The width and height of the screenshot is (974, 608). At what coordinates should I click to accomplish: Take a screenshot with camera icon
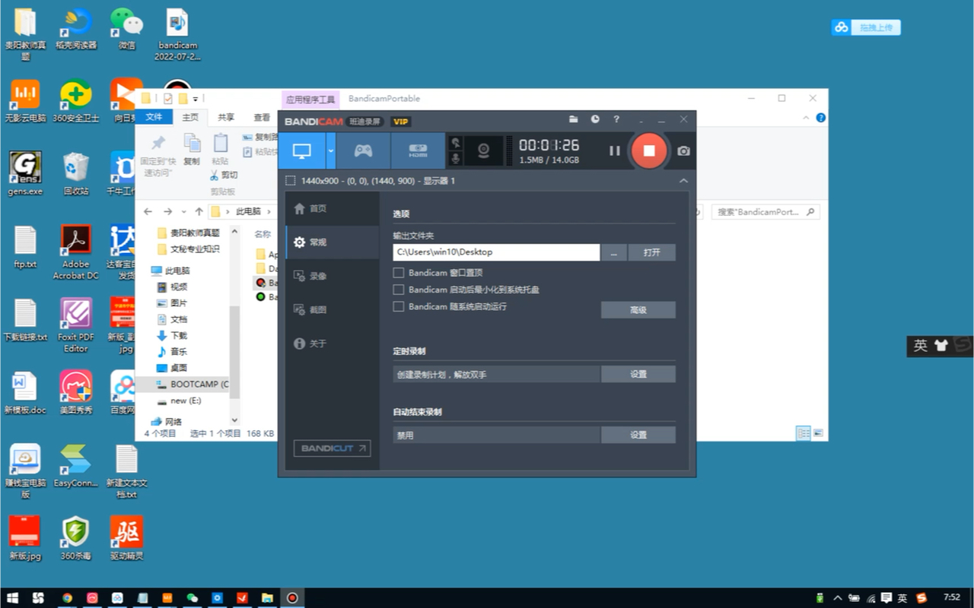(x=683, y=150)
